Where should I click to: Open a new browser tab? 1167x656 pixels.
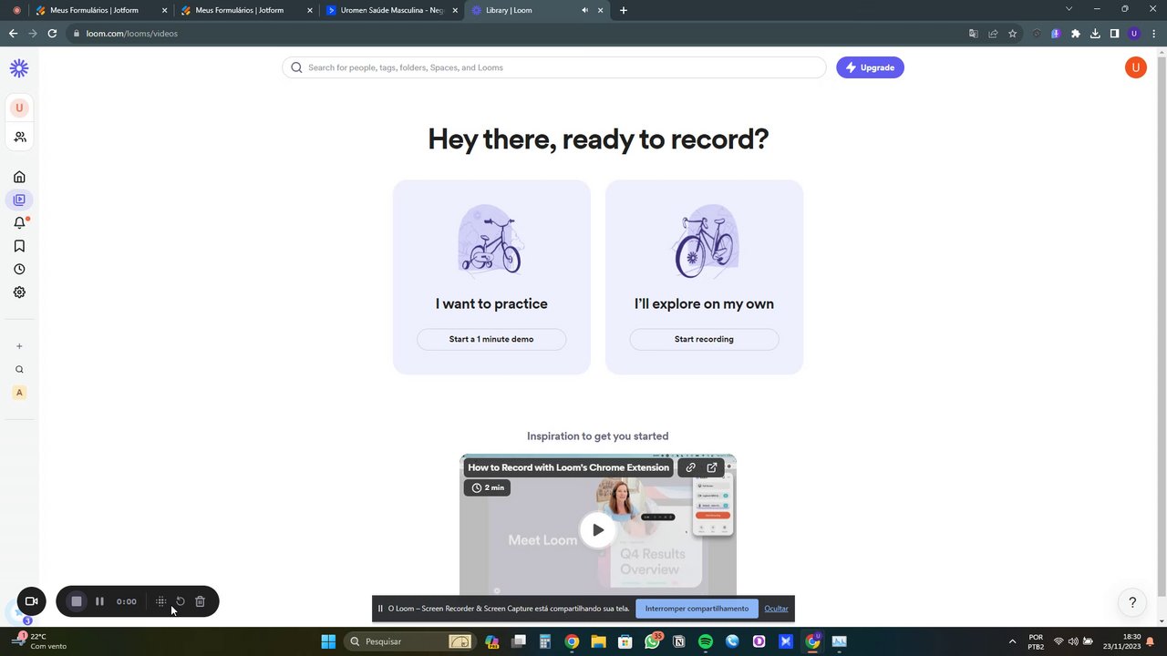point(624,10)
